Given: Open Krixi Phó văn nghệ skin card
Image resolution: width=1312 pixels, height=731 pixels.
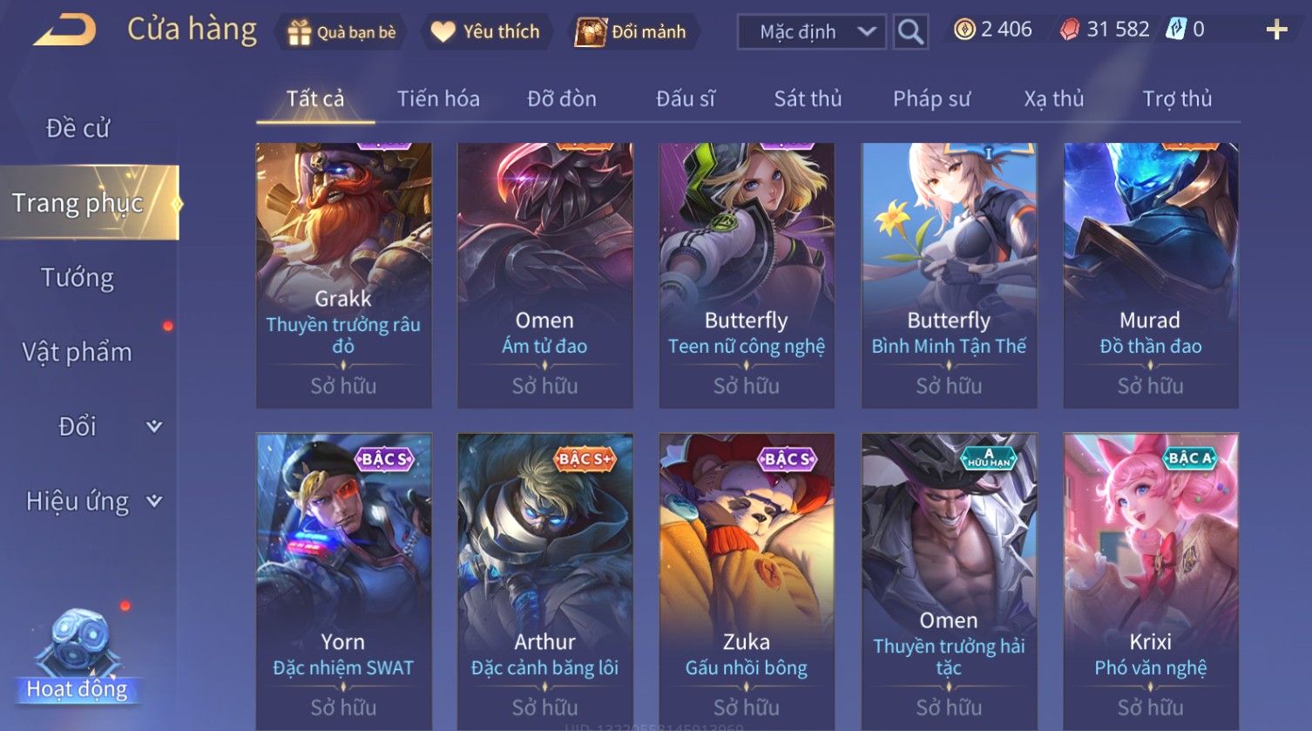Looking at the screenshot, I should (x=1151, y=581).
